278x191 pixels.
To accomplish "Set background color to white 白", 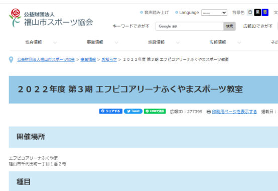I will click(x=250, y=13).
